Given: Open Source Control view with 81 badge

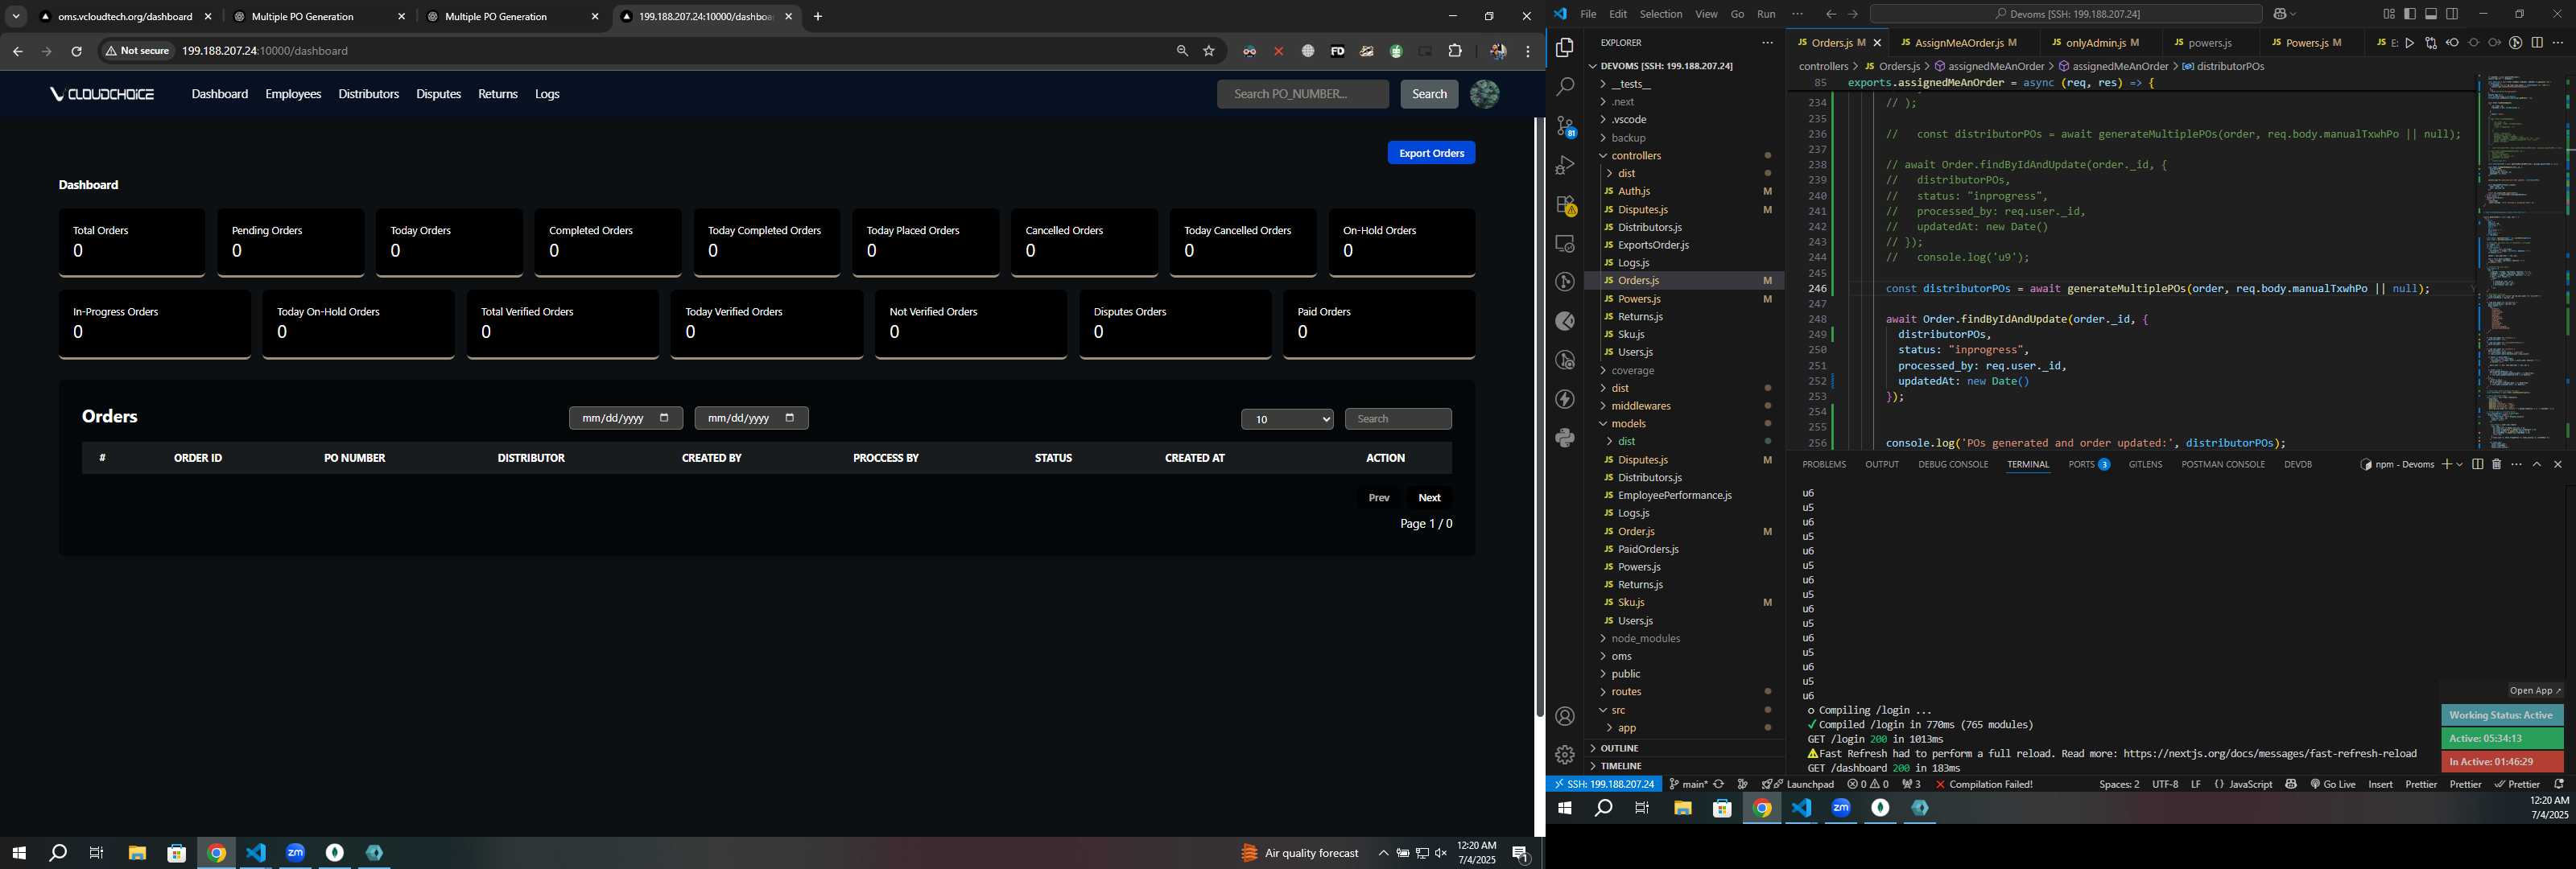Looking at the screenshot, I should 1565,127.
